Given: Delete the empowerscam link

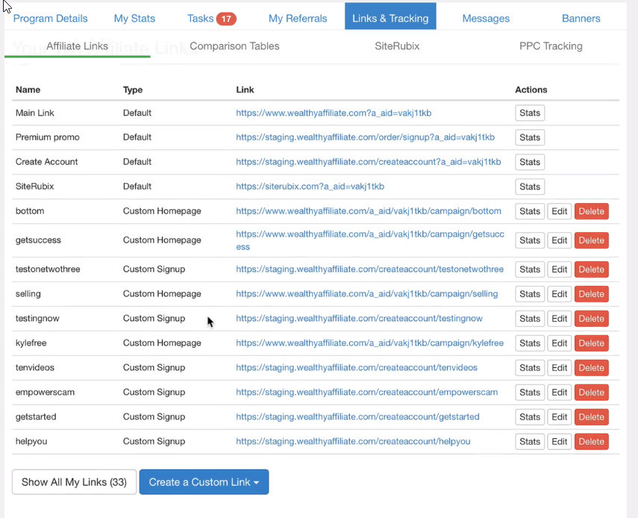Looking at the screenshot, I should coord(592,393).
